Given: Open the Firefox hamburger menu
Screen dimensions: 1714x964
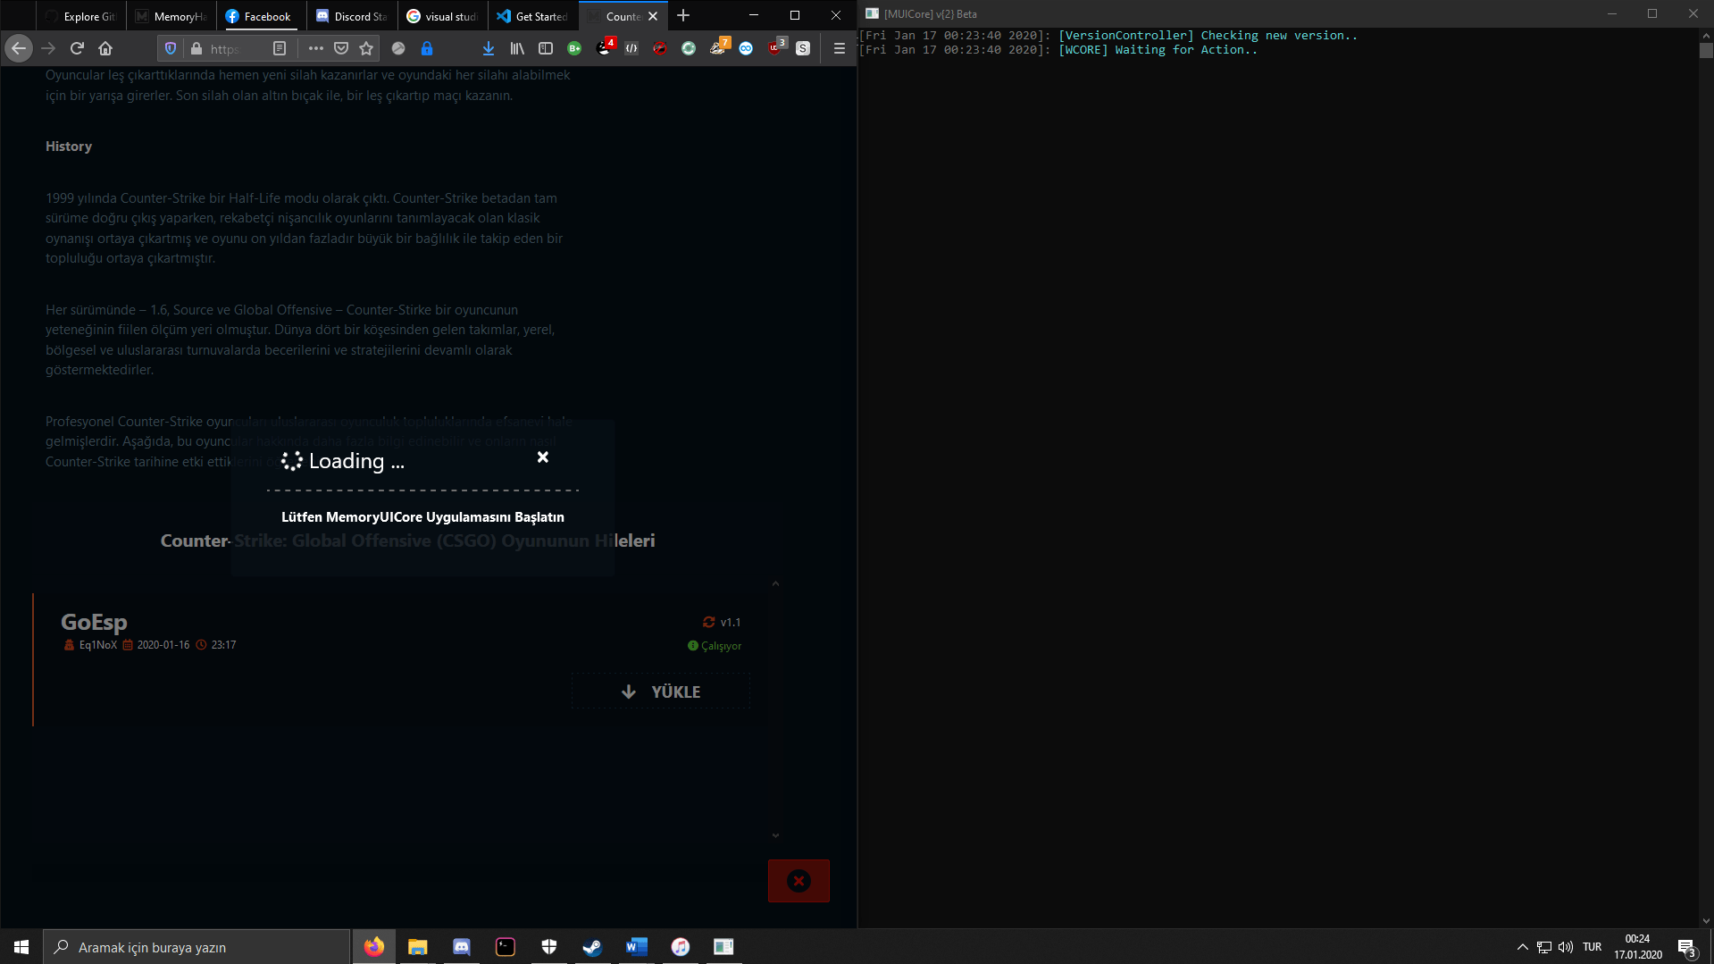Looking at the screenshot, I should (x=839, y=48).
